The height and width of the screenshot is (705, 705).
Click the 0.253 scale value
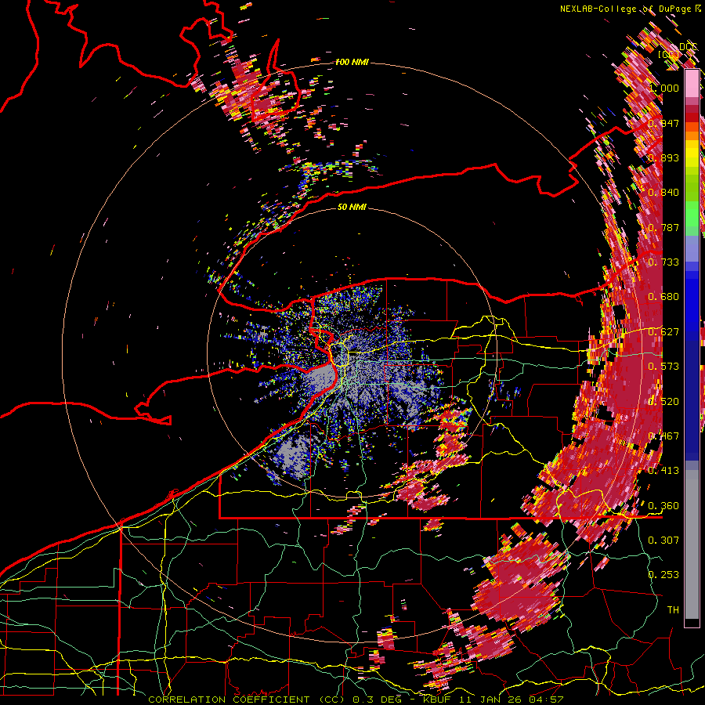pos(663,575)
